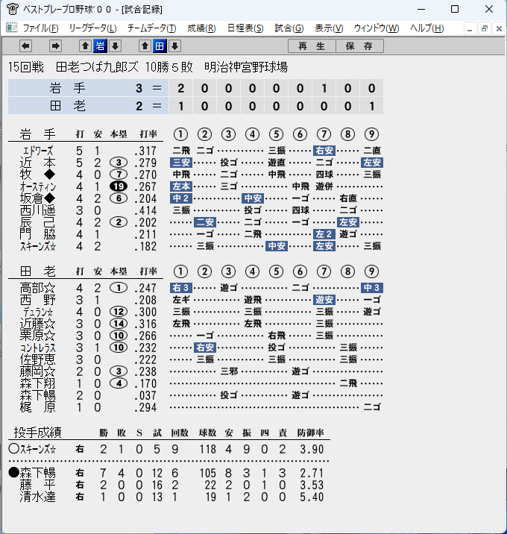Click the down arrow beside the 田 icon

174,45
